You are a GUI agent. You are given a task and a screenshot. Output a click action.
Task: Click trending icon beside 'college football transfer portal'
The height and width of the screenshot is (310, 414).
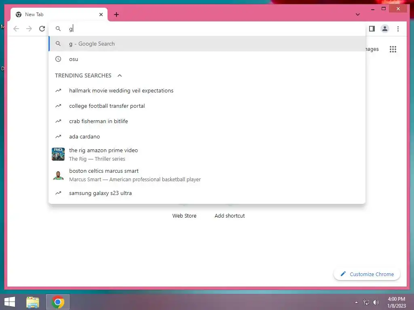[x=58, y=106]
